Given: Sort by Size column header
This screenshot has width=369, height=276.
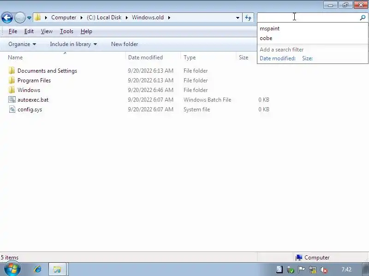Looking at the screenshot, I should pos(244,57).
